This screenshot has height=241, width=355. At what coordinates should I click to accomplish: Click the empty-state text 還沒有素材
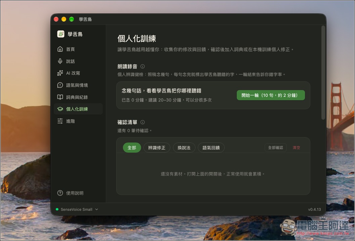pos(213,174)
